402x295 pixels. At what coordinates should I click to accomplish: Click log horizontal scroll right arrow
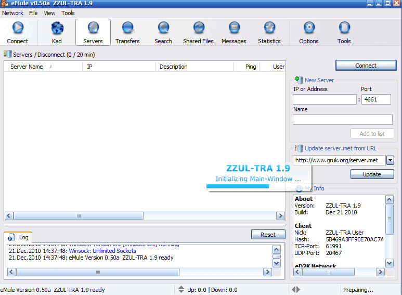point(267,272)
